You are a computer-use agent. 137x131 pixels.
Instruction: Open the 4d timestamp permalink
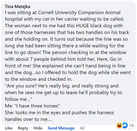point(82,128)
